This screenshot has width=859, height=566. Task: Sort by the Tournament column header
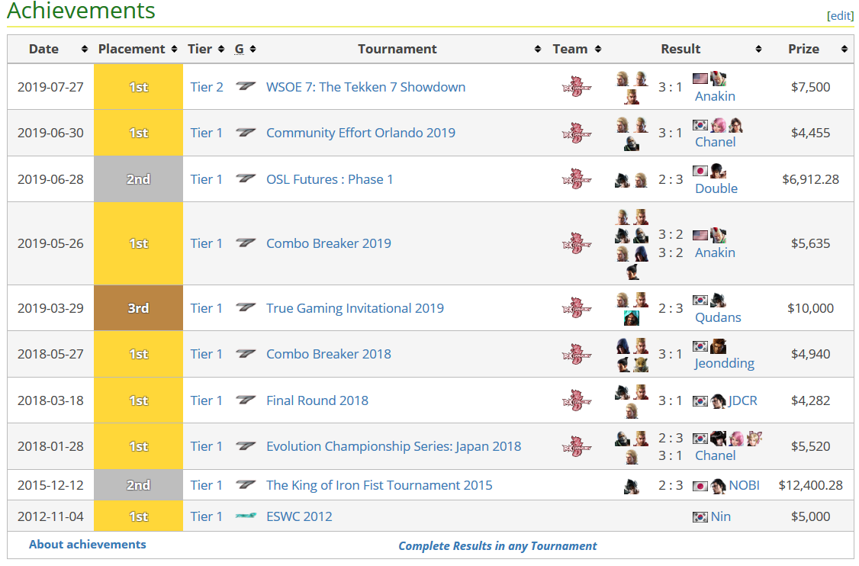click(397, 49)
